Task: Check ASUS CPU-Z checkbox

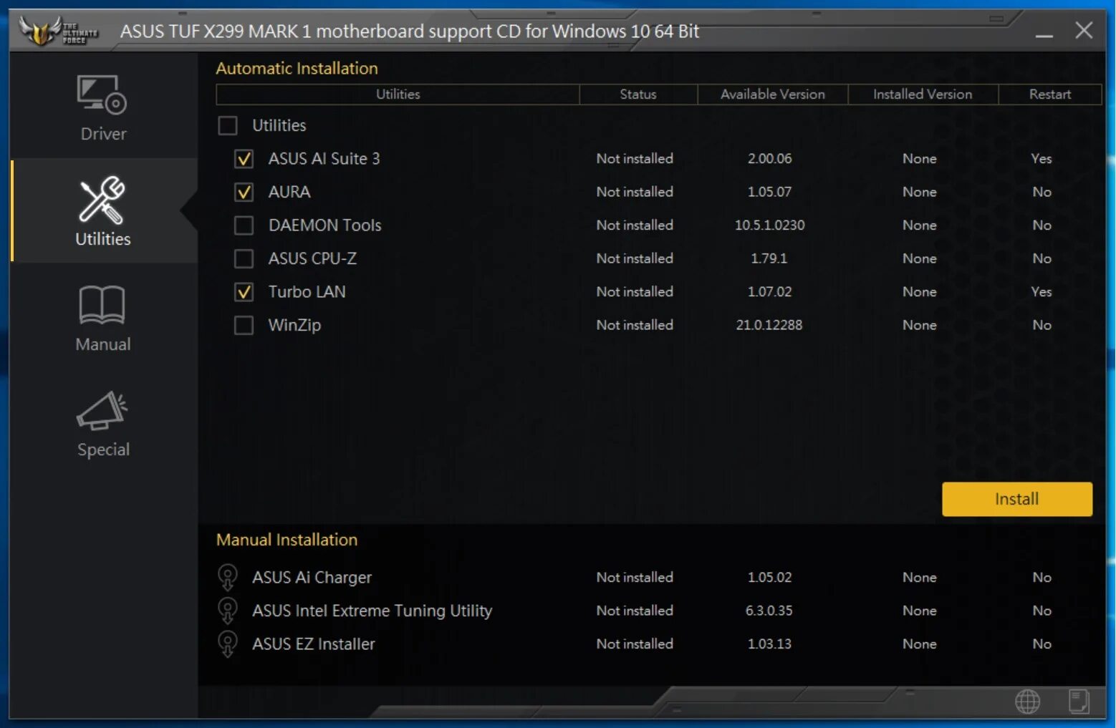Action: [x=244, y=258]
